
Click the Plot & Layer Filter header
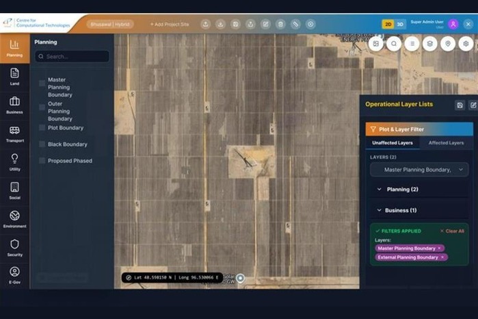pos(419,129)
